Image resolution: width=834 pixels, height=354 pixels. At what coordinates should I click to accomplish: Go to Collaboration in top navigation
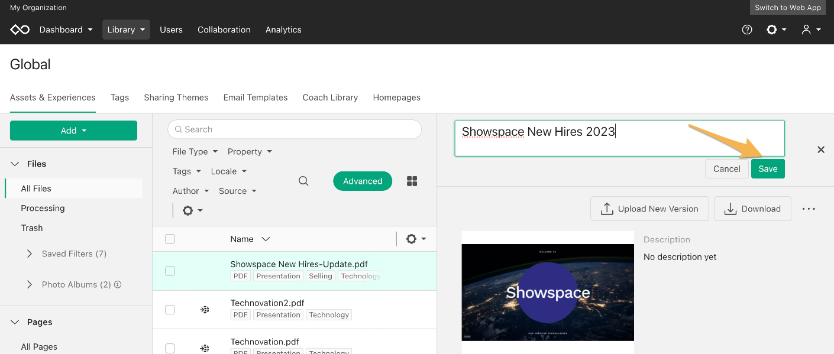point(224,30)
